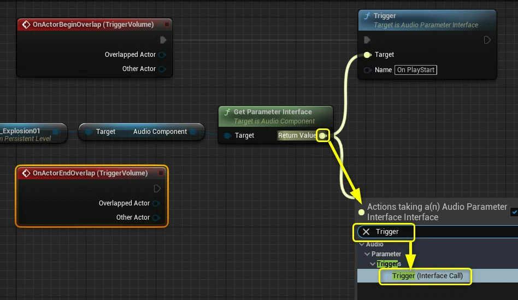Image resolution: width=518 pixels, height=300 pixels.
Task: Edit the Name field On PlayStart
Action: coord(416,70)
